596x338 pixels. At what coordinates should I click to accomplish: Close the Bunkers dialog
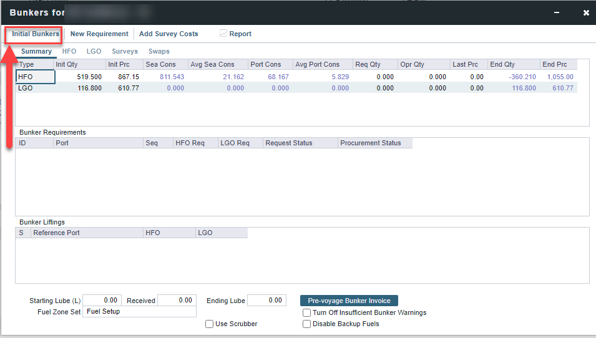(586, 12)
